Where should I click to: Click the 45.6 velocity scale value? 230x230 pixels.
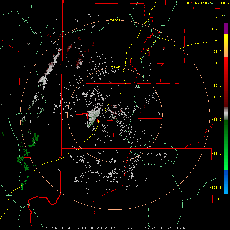pyautogui.click(x=217, y=74)
